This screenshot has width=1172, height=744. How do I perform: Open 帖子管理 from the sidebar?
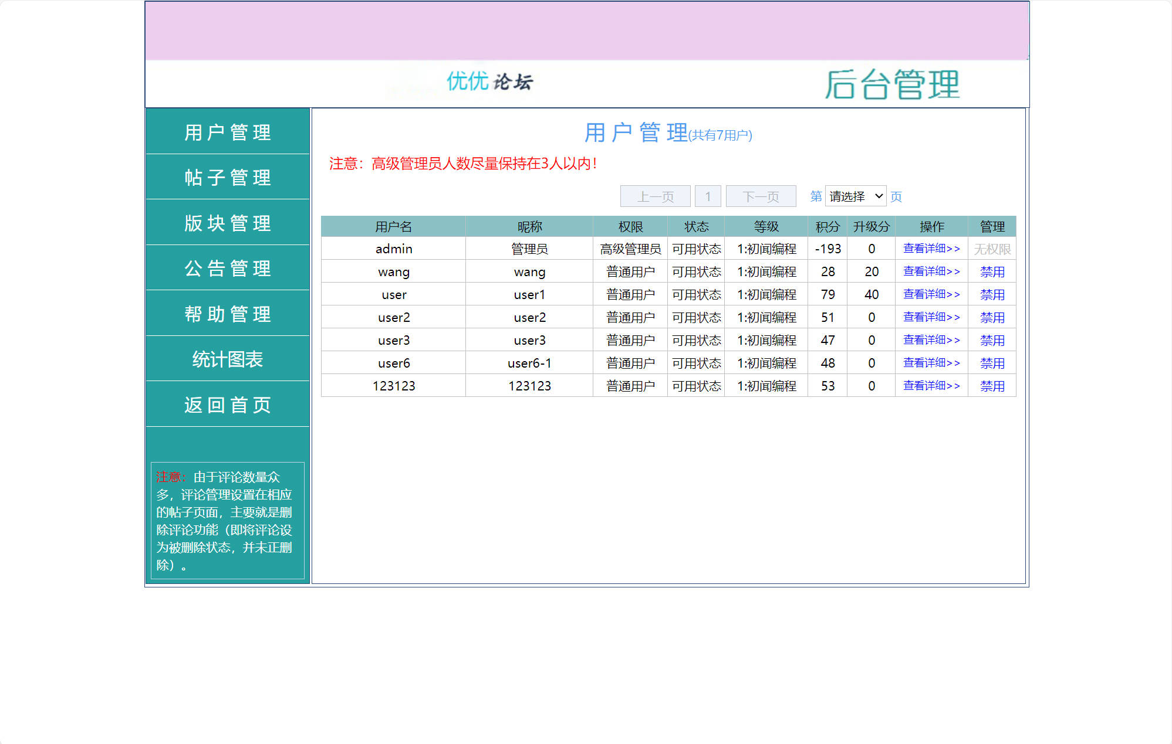coord(227,177)
